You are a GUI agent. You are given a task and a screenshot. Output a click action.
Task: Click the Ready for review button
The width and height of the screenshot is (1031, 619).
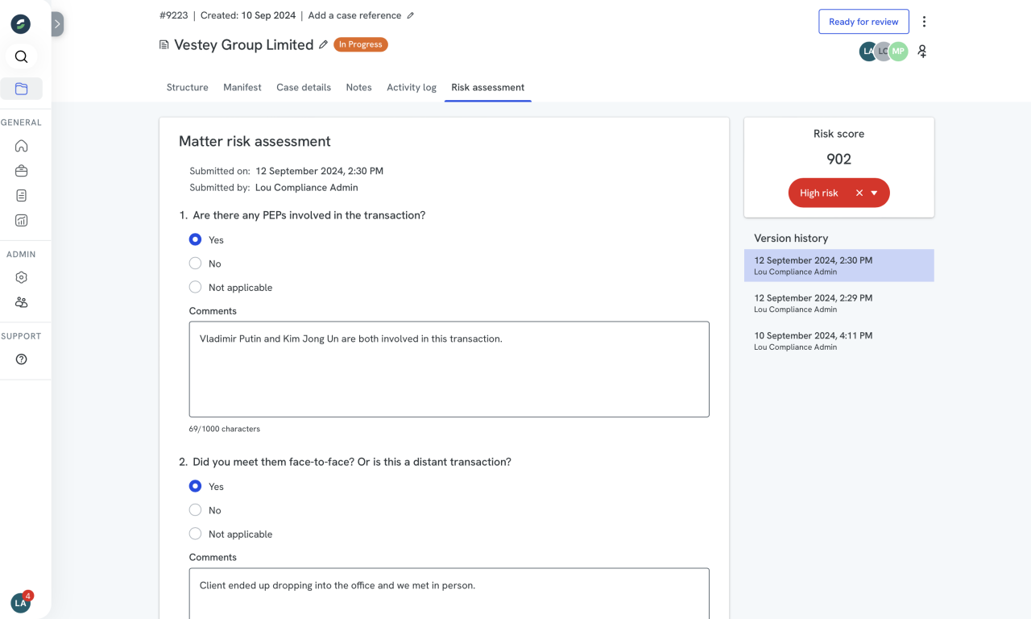(x=863, y=21)
